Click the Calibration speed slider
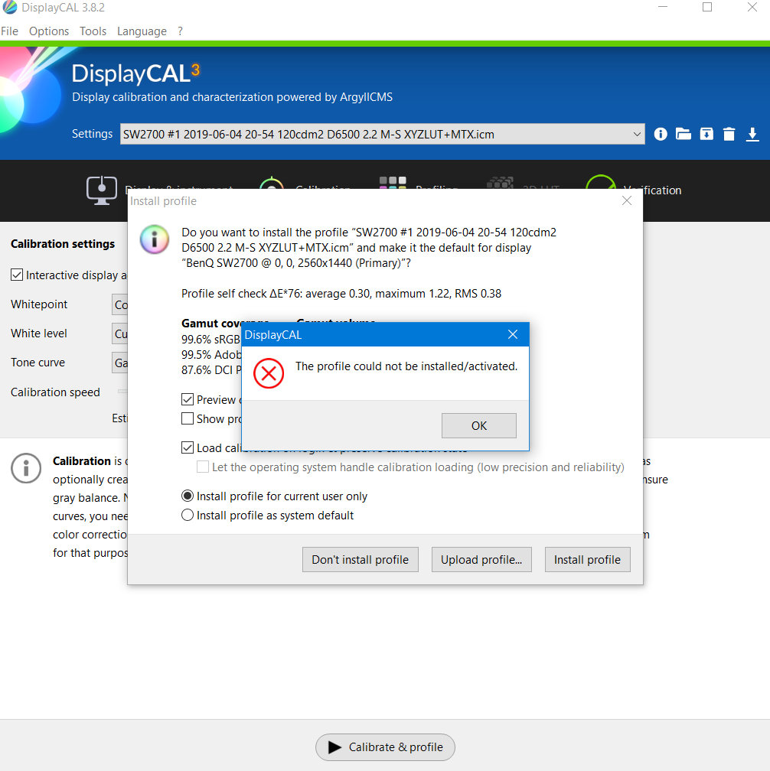Image resolution: width=770 pixels, height=771 pixels. [122, 392]
